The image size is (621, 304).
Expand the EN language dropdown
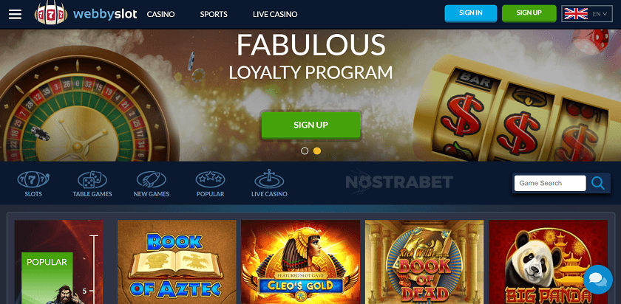click(x=587, y=14)
